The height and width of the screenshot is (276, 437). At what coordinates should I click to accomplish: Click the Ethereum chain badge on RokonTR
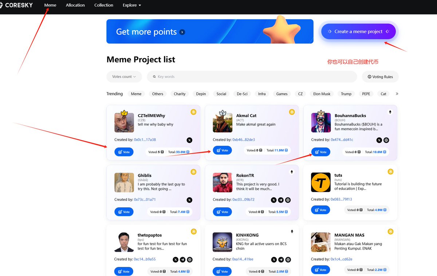coord(292,172)
